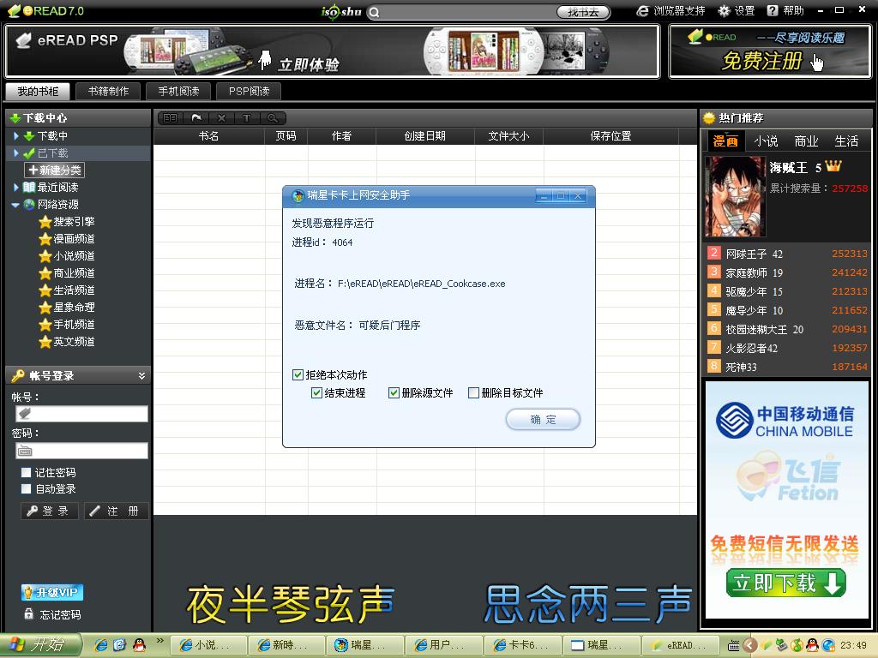Click the T rename toolbar icon

click(246, 118)
